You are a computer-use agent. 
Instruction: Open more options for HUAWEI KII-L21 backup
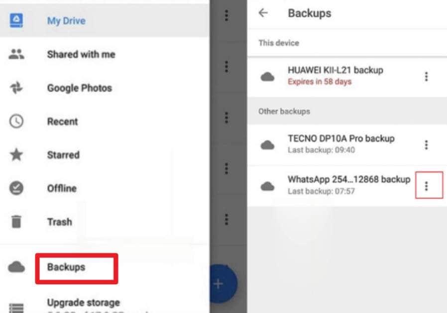[426, 77]
